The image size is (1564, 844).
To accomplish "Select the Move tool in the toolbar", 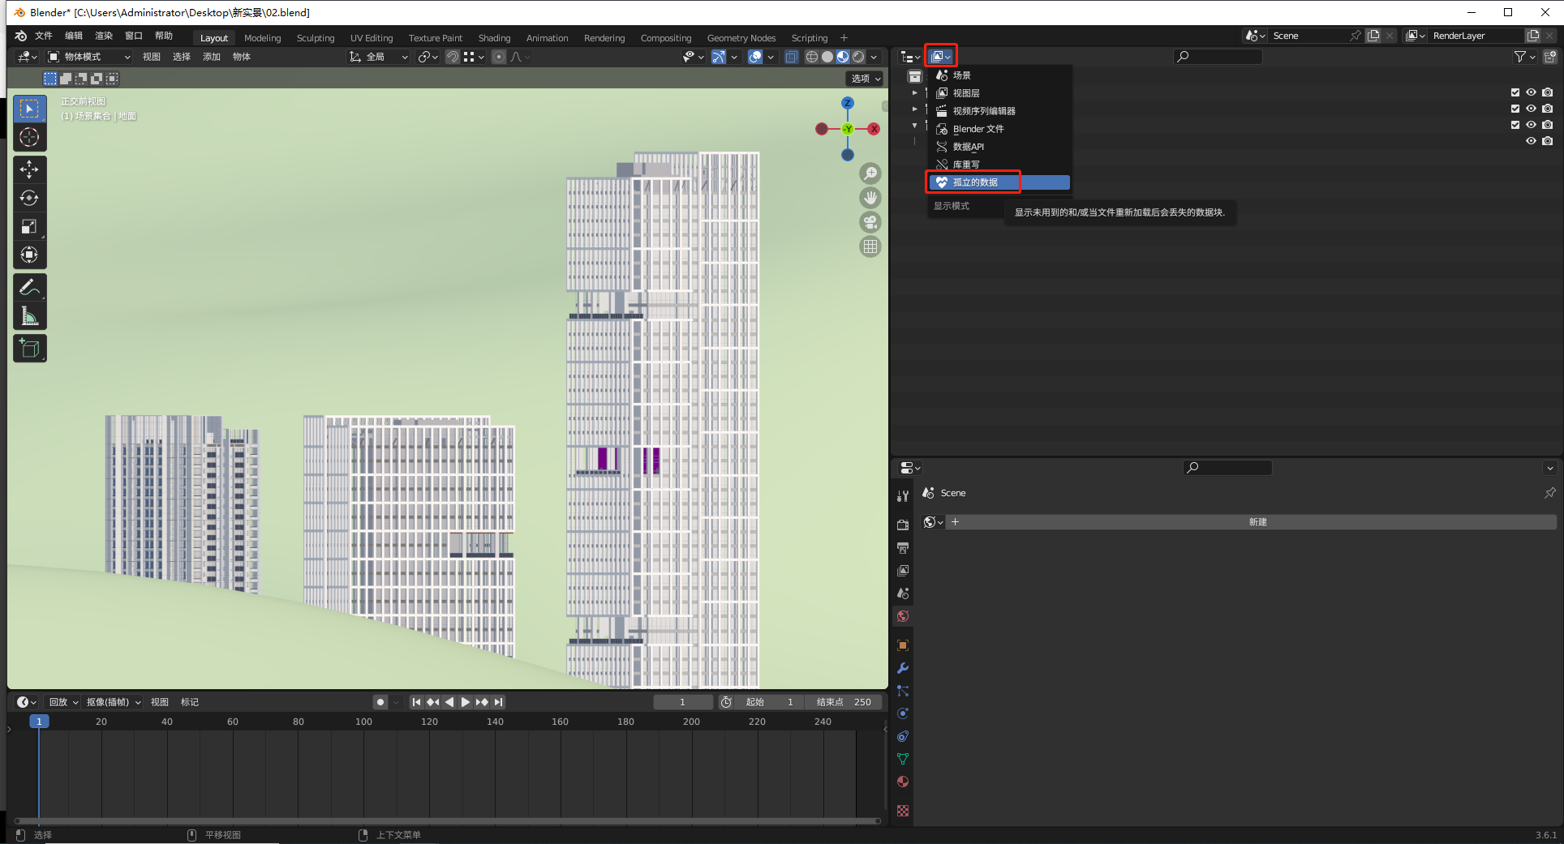I will click(29, 169).
